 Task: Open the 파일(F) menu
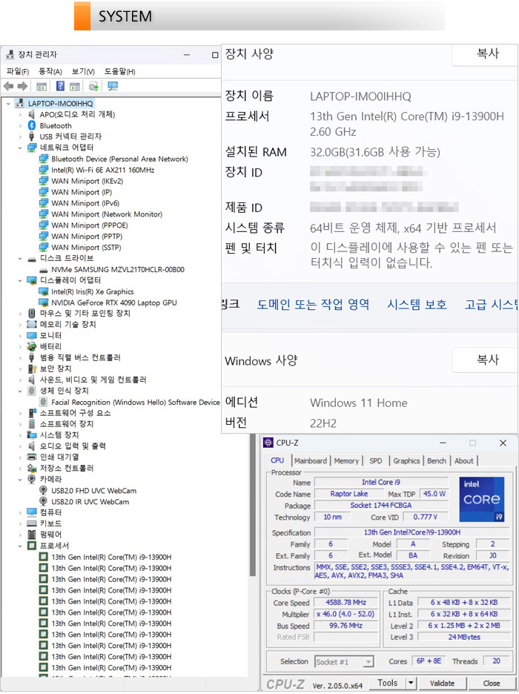18,71
